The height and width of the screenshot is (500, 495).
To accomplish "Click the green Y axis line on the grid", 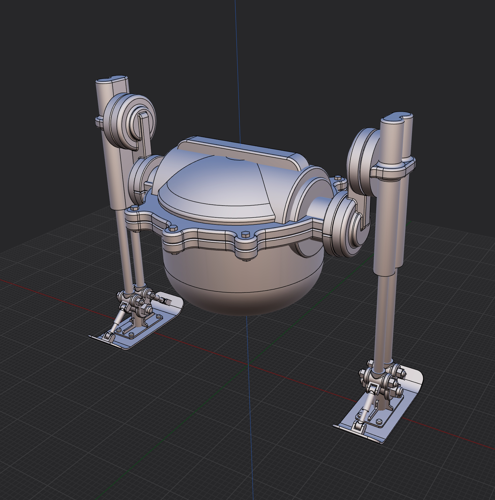I will click(x=160, y=447).
